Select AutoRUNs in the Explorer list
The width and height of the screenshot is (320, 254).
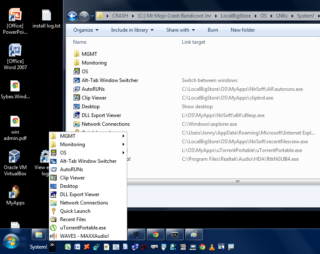(89, 89)
